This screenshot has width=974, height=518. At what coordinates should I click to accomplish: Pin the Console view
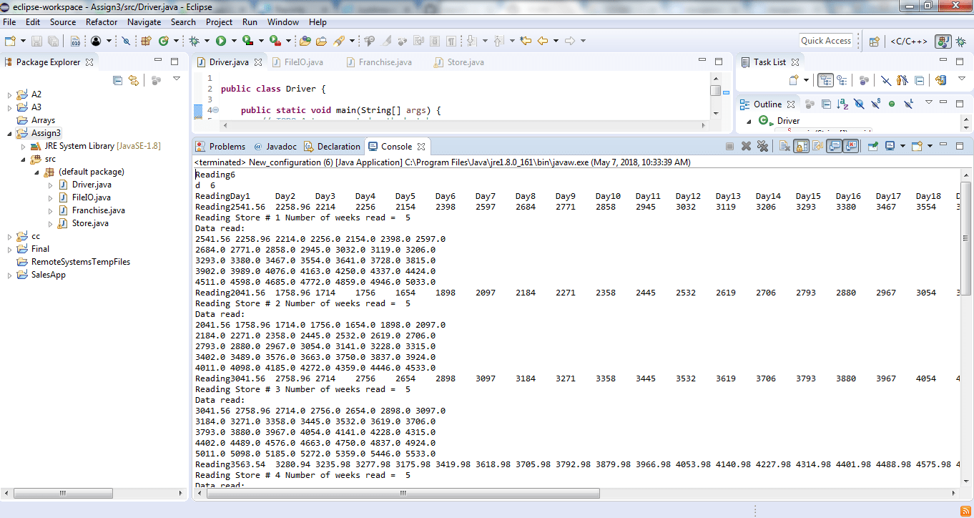click(x=873, y=146)
